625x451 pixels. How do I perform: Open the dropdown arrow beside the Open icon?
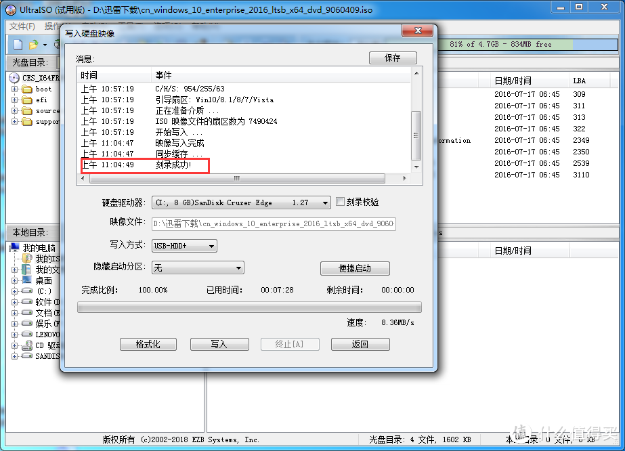click(45, 45)
